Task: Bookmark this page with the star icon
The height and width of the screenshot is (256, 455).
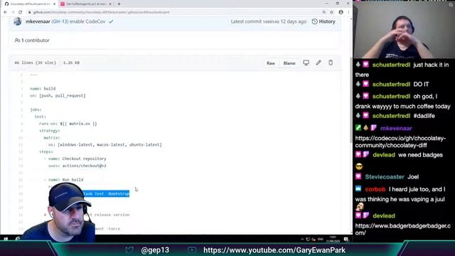Action: [332, 12]
